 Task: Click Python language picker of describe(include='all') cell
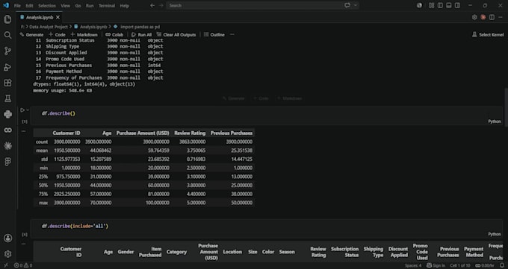click(x=495, y=234)
